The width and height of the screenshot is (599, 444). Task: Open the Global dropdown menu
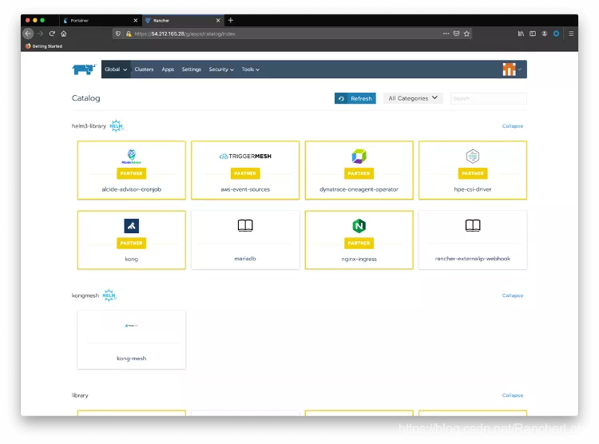(116, 69)
